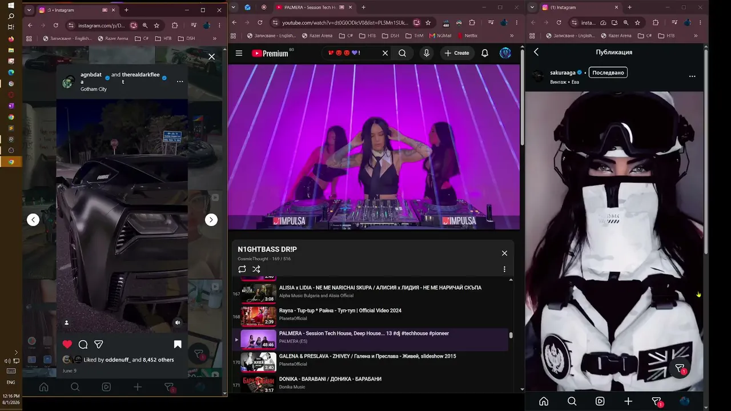Toggle shuffle for the N1GHTBASS DR!P playlist
Image resolution: width=731 pixels, height=411 pixels.
pyautogui.click(x=256, y=269)
